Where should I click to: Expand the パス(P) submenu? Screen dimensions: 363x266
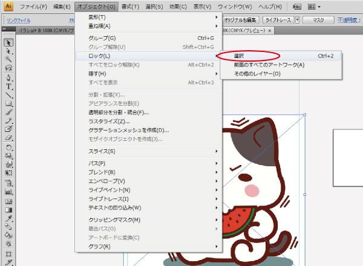pos(149,163)
